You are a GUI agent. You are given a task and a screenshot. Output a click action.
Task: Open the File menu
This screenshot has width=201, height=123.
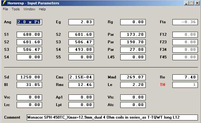[x=5, y=9]
